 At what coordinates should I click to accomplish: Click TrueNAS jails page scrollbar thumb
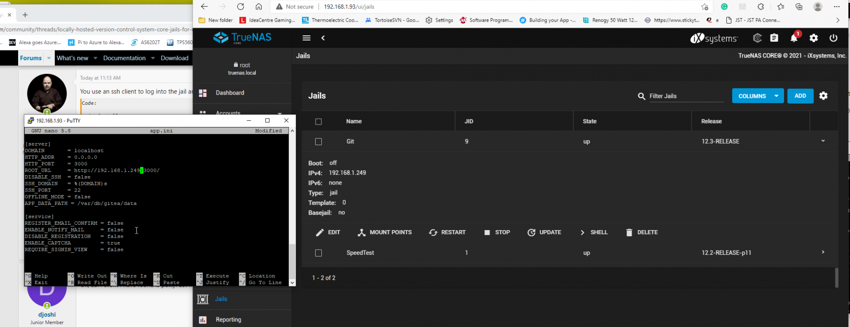point(836,277)
